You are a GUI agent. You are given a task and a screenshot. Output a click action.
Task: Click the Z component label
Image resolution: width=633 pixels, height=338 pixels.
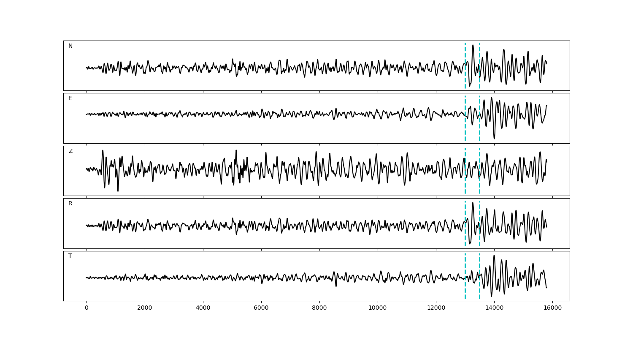coord(70,151)
